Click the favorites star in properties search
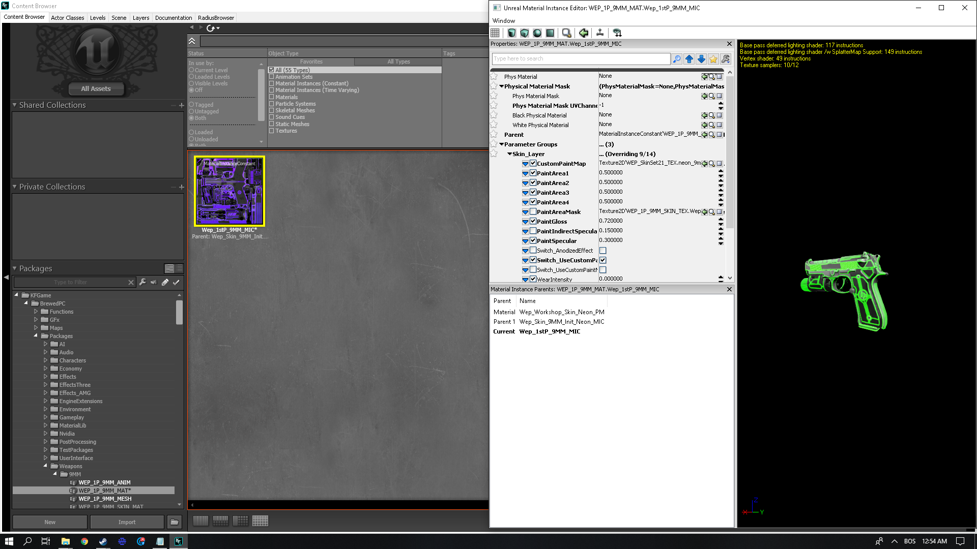The image size is (977, 549). pos(713,59)
